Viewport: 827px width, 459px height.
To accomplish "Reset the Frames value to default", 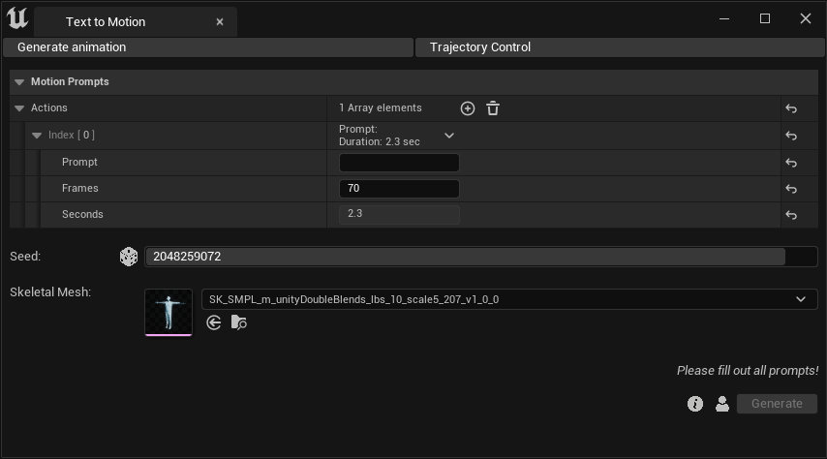I will (x=791, y=189).
